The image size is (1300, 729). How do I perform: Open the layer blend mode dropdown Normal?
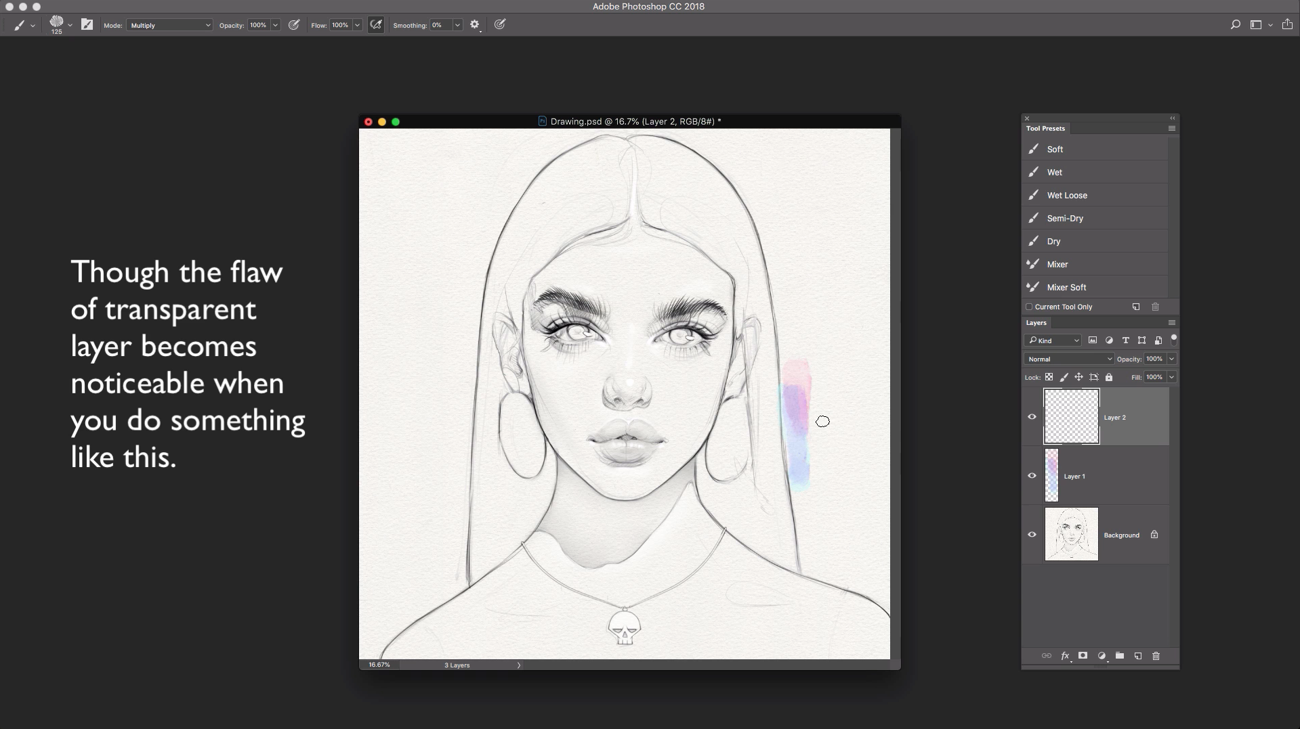[1068, 359]
